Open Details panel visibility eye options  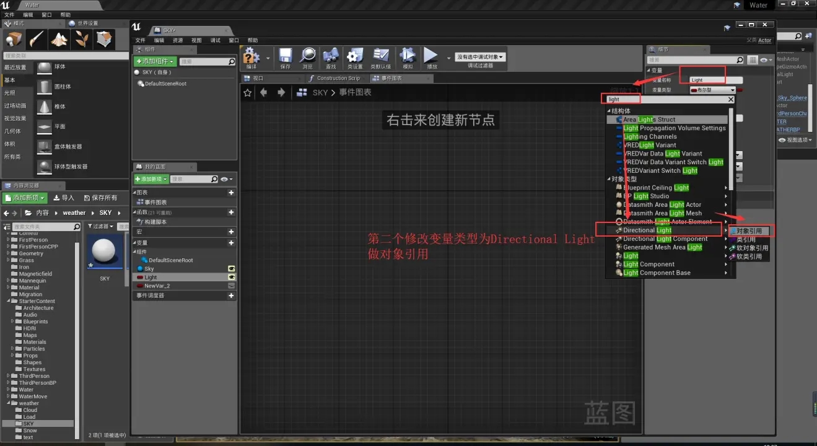tap(766, 60)
